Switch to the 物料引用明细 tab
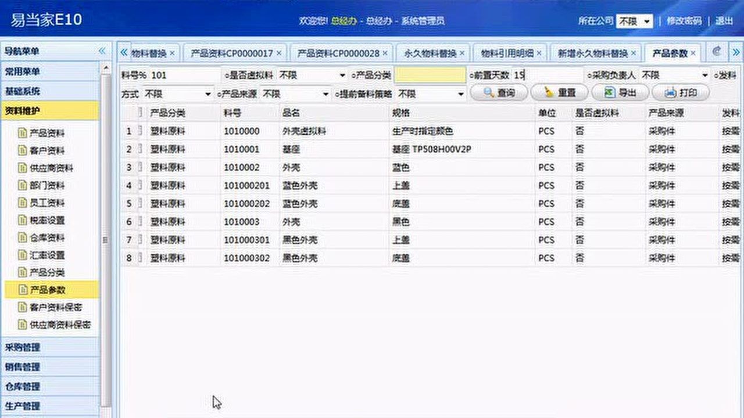 tap(507, 52)
